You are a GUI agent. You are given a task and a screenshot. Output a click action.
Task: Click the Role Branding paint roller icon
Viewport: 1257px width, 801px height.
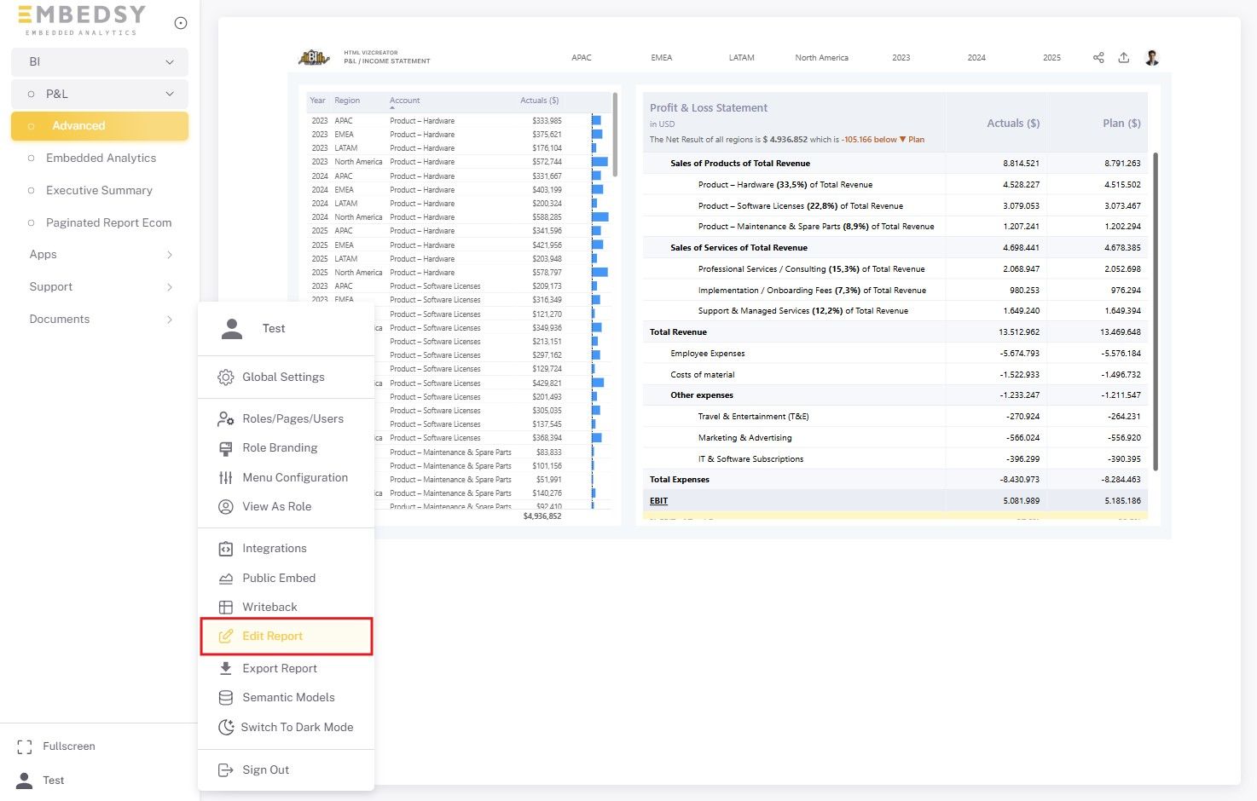[226, 448]
